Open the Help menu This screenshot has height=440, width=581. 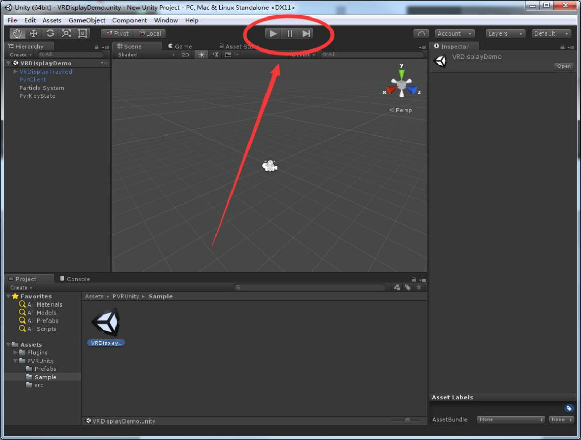pos(192,20)
